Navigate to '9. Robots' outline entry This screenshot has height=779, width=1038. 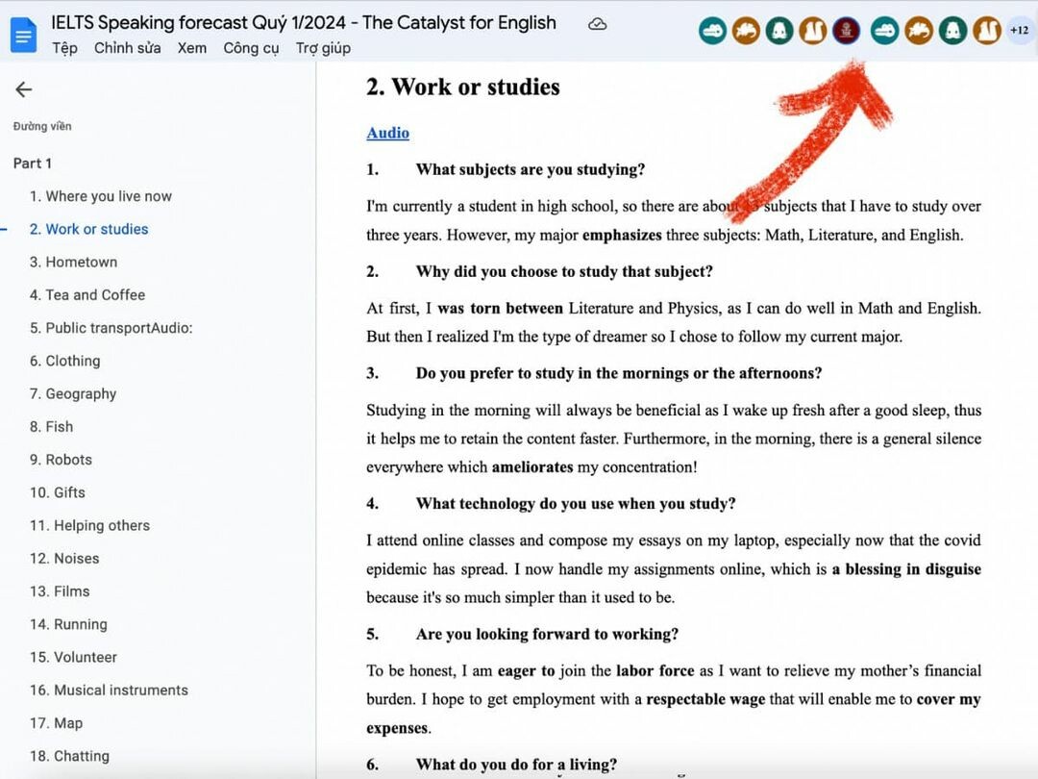pos(61,460)
